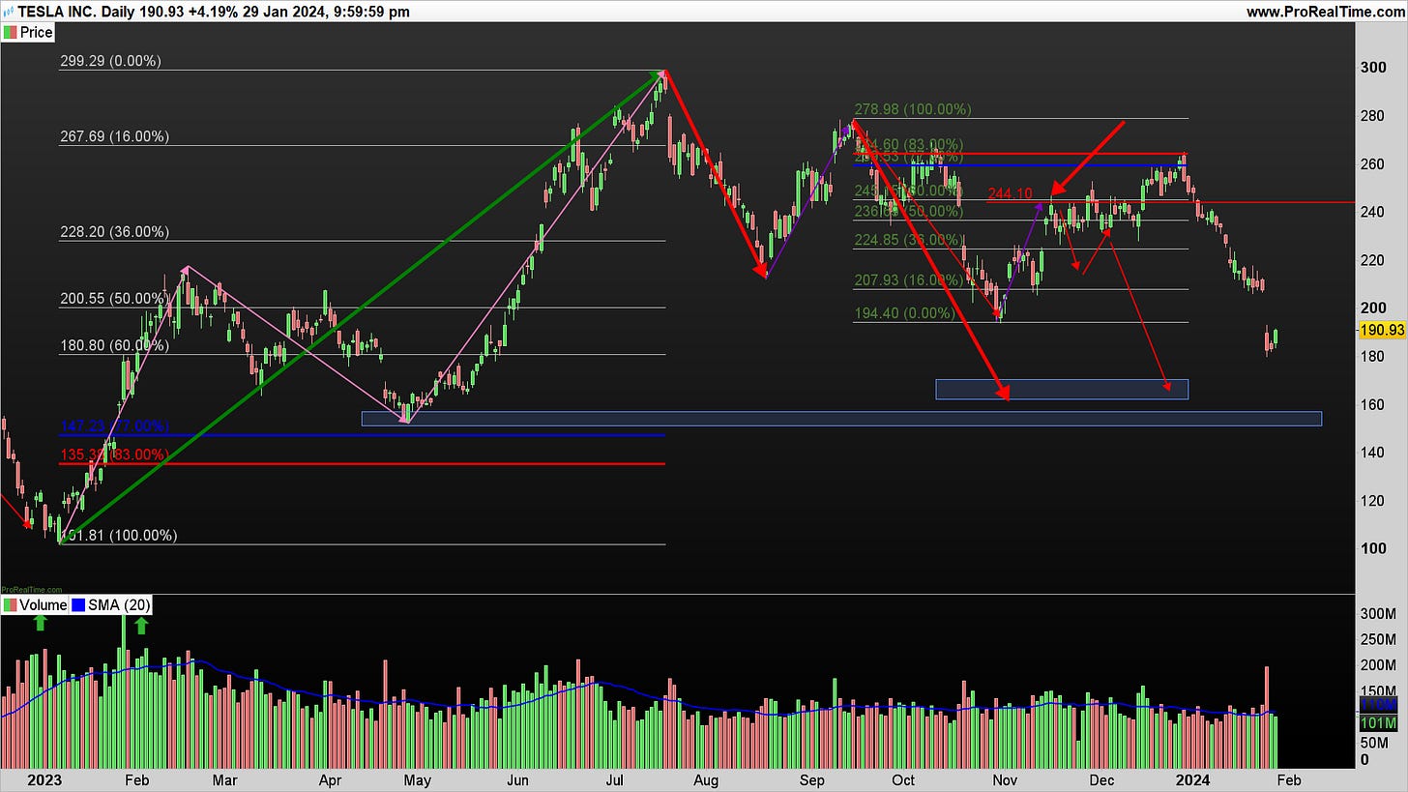Click the 267.69 (16.00%) Fibonacci label
Image resolution: width=1408 pixels, height=792 pixels.
point(114,136)
